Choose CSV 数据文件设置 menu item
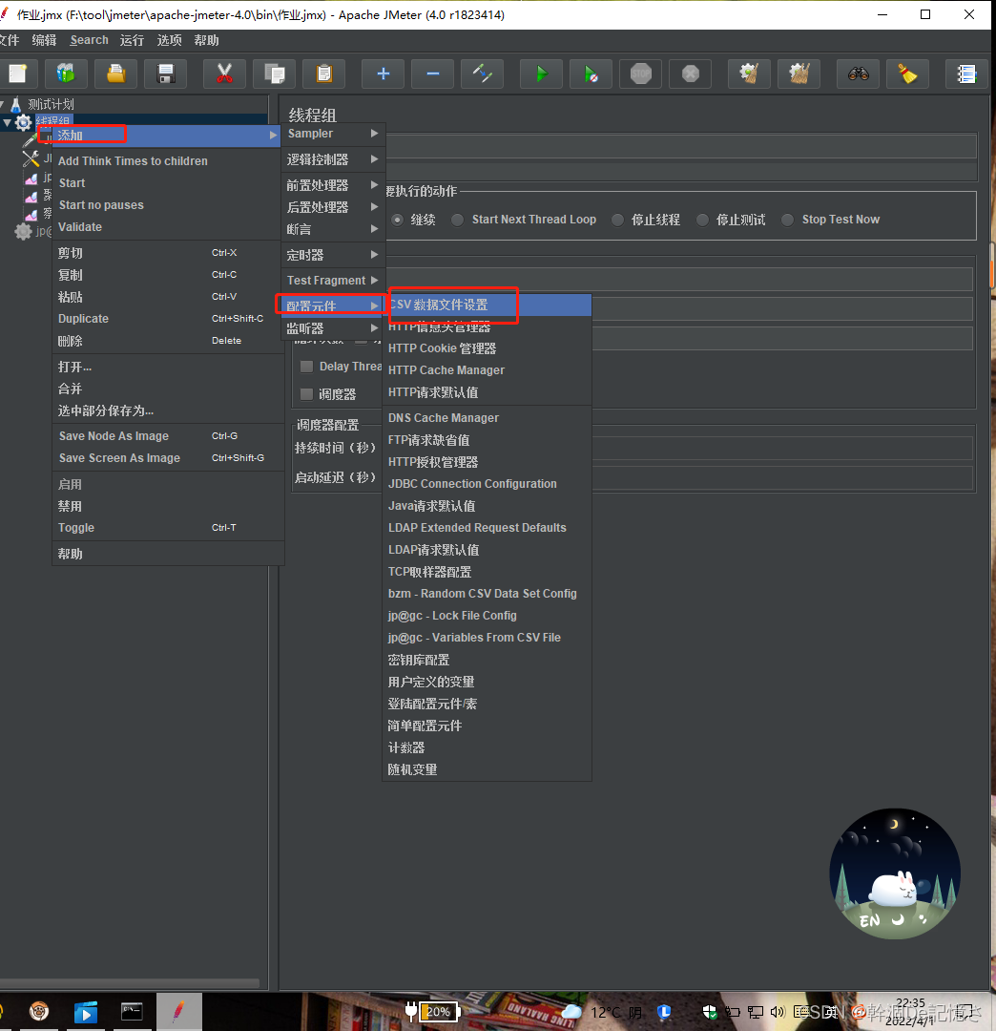The image size is (996, 1031). pos(487,305)
